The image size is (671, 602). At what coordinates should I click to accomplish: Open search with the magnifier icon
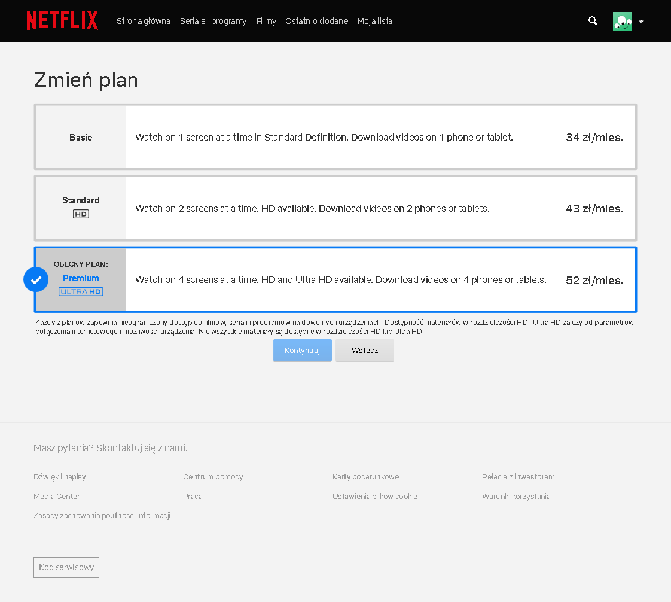tap(593, 21)
